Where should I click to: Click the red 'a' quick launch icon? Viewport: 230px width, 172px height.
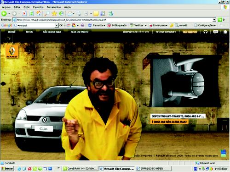29,169
